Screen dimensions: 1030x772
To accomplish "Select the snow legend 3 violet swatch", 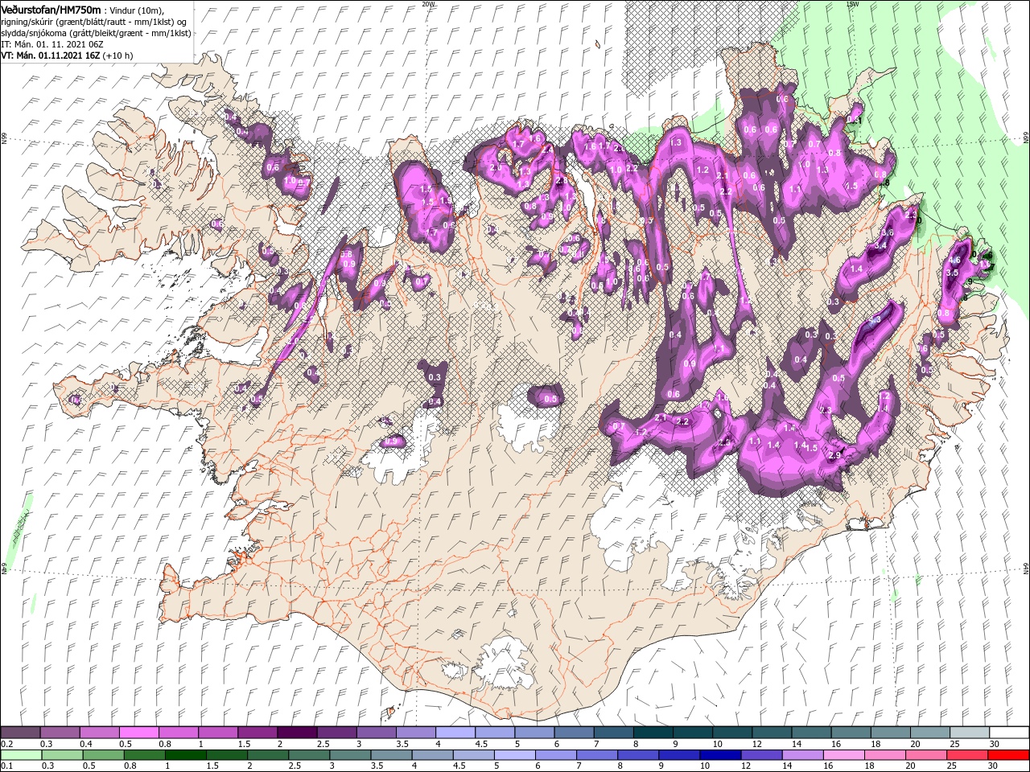I will point(376,732).
